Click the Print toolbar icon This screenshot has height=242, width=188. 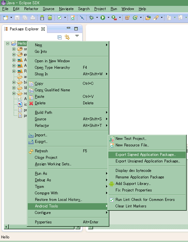click(33, 18)
